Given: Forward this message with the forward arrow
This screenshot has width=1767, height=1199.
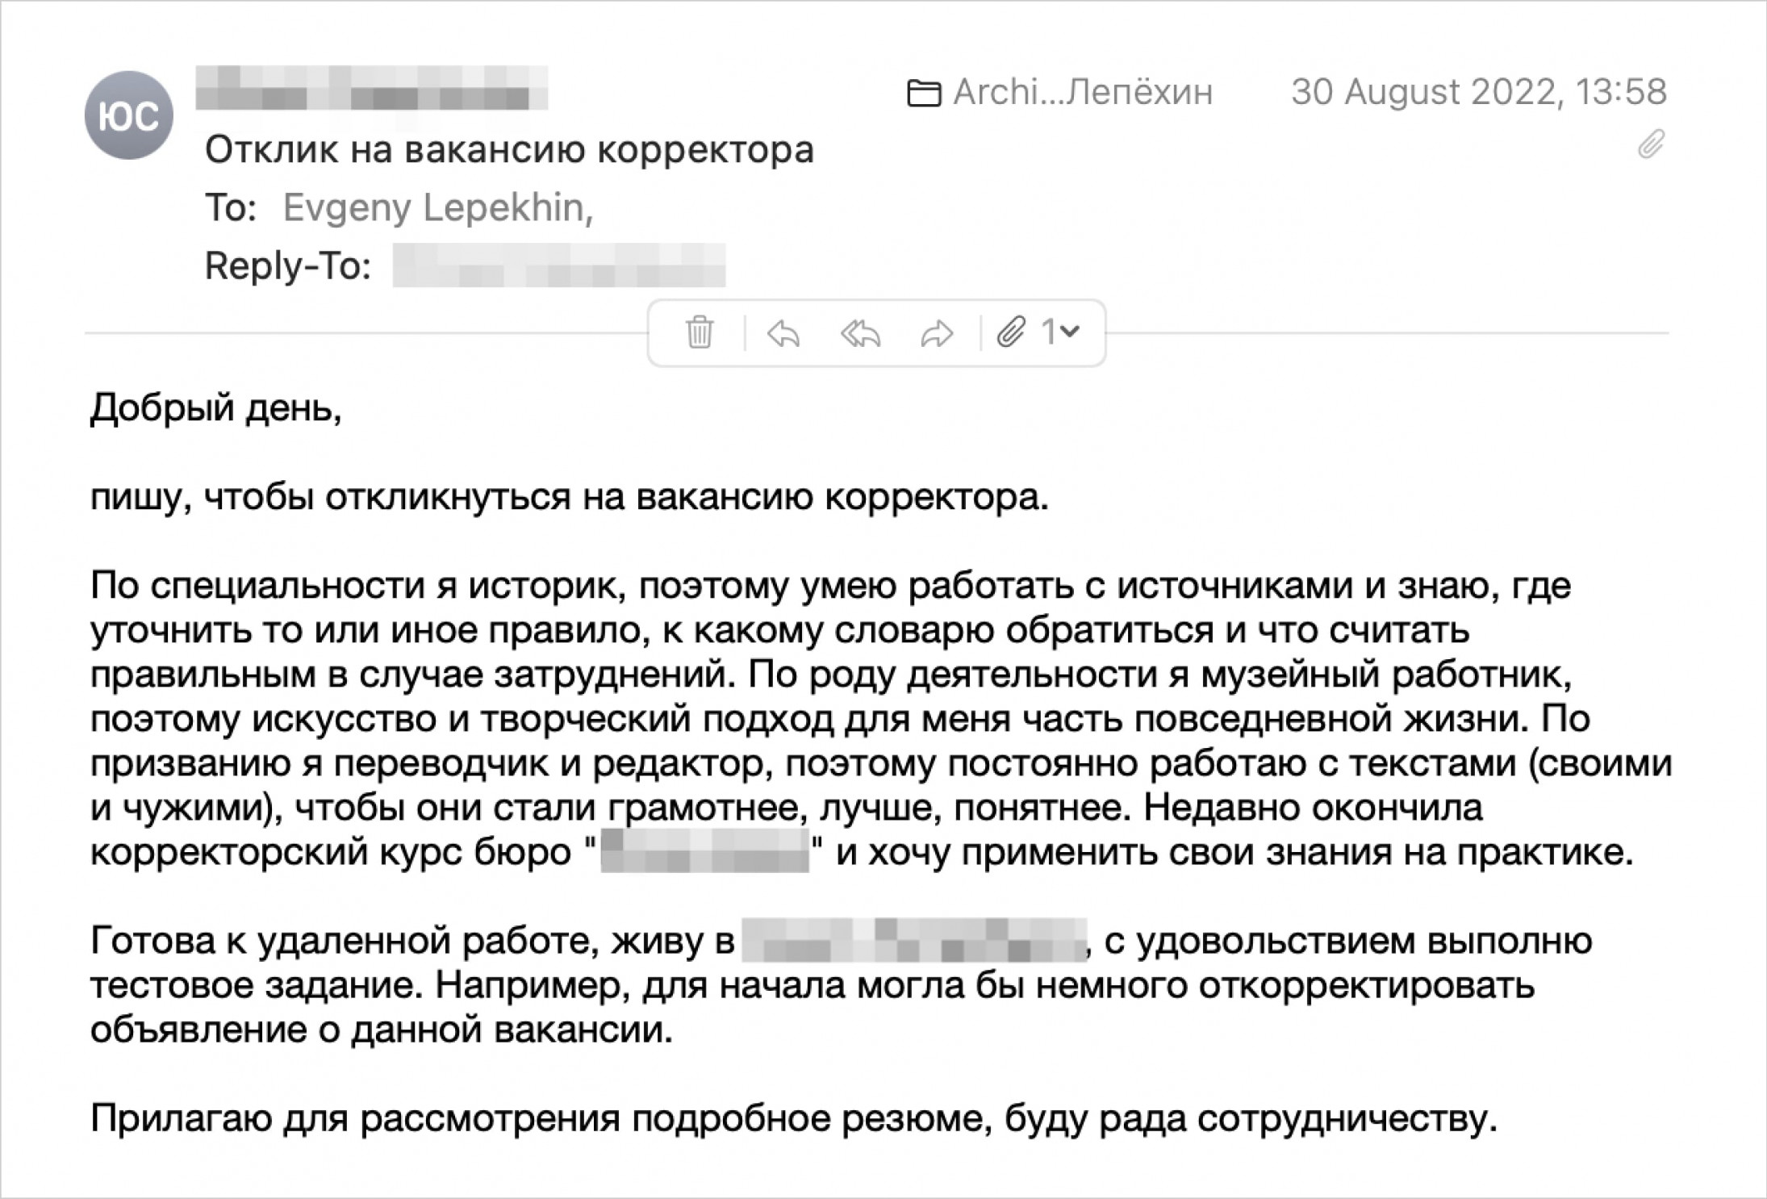Looking at the screenshot, I should coord(937,332).
